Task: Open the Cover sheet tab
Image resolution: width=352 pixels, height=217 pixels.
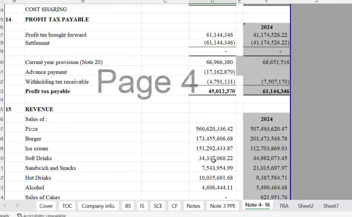Action: pos(46,206)
